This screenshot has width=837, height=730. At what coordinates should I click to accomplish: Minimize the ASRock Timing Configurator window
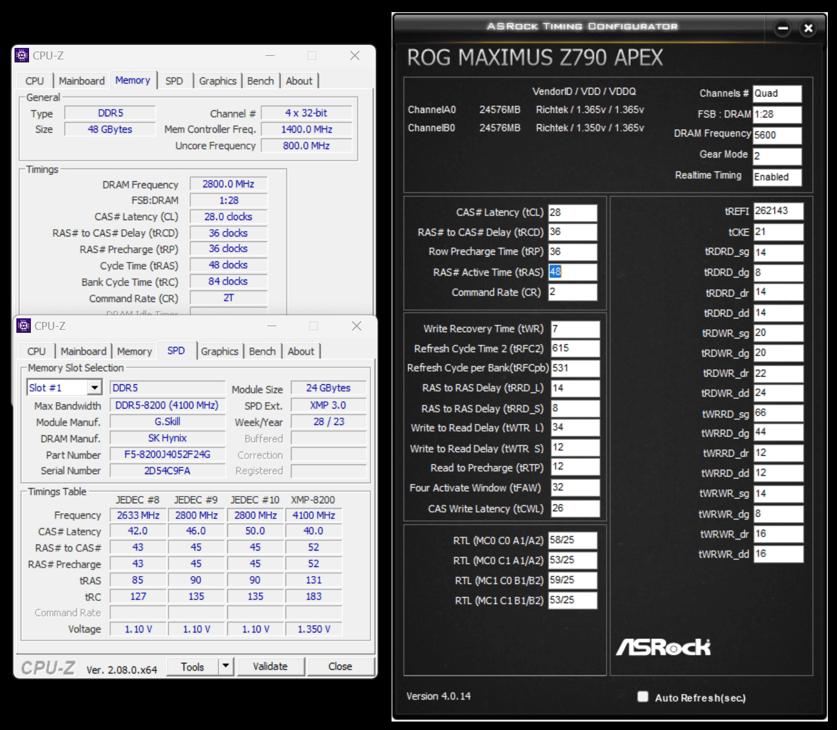[x=783, y=28]
